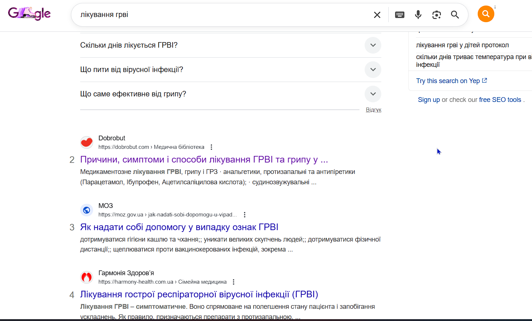Open "Лікування гострої респіраторної вірусної інфекції" result

[199, 294]
